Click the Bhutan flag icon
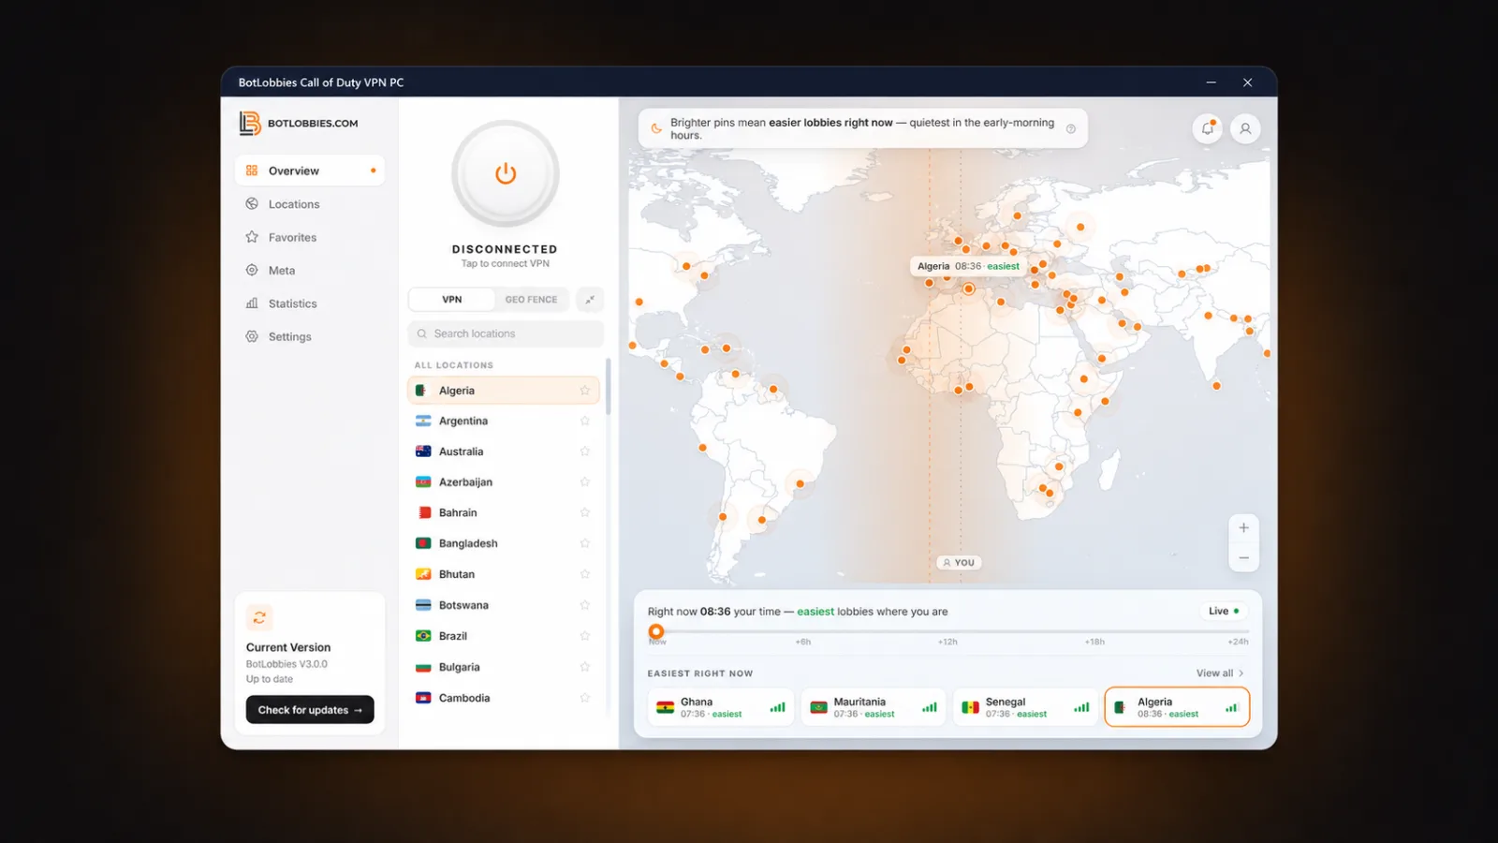 click(423, 574)
